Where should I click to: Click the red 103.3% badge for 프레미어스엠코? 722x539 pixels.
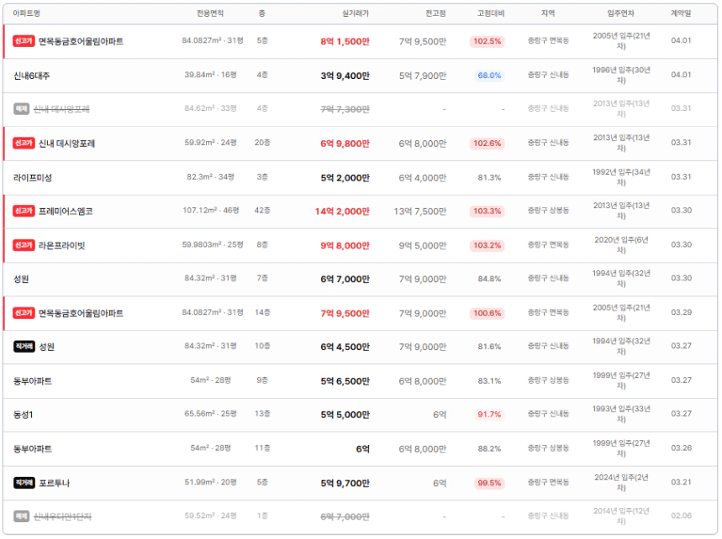pos(487,212)
